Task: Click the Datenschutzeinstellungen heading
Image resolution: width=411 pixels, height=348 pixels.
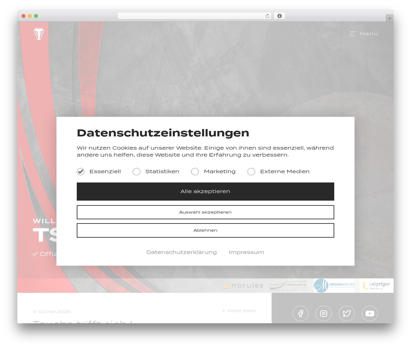Action: (x=163, y=133)
